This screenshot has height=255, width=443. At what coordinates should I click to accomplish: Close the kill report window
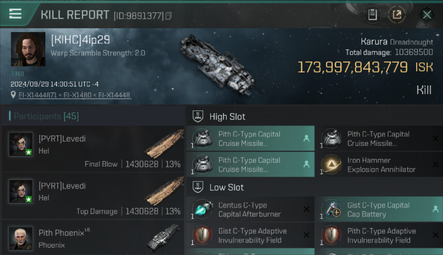pyautogui.click(x=427, y=15)
